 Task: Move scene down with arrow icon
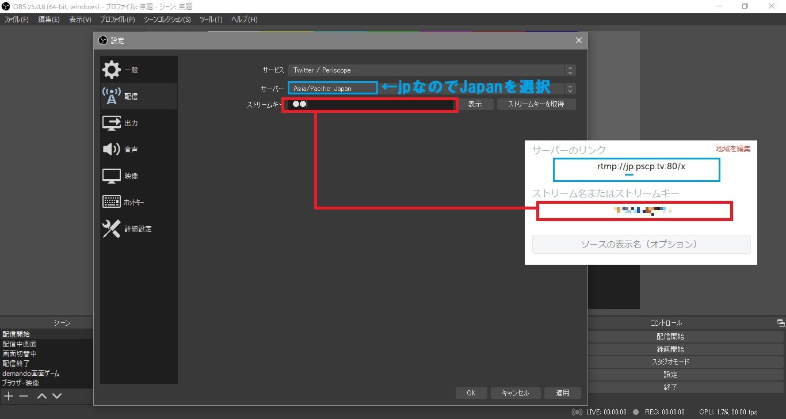57,396
